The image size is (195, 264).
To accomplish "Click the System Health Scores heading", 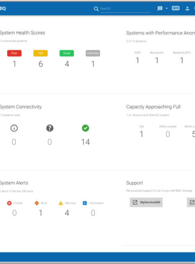I will [22, 32].
